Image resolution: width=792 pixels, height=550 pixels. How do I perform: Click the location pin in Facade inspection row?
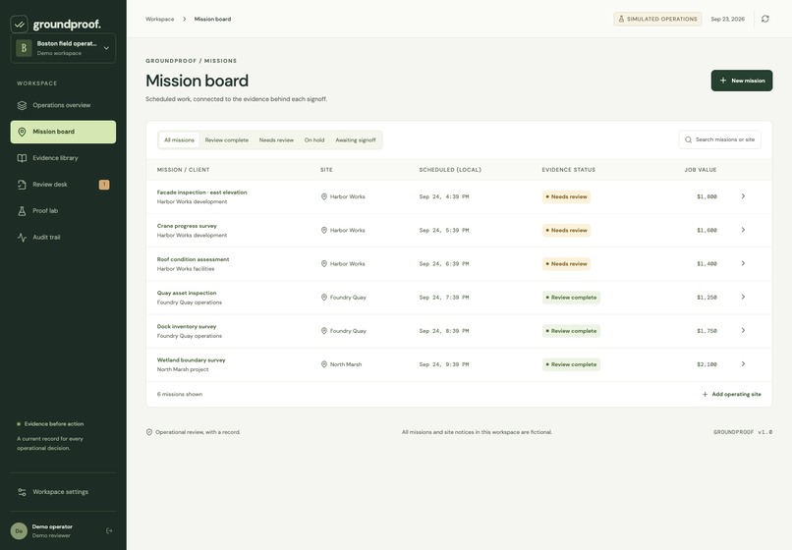(x=324, y=196)
